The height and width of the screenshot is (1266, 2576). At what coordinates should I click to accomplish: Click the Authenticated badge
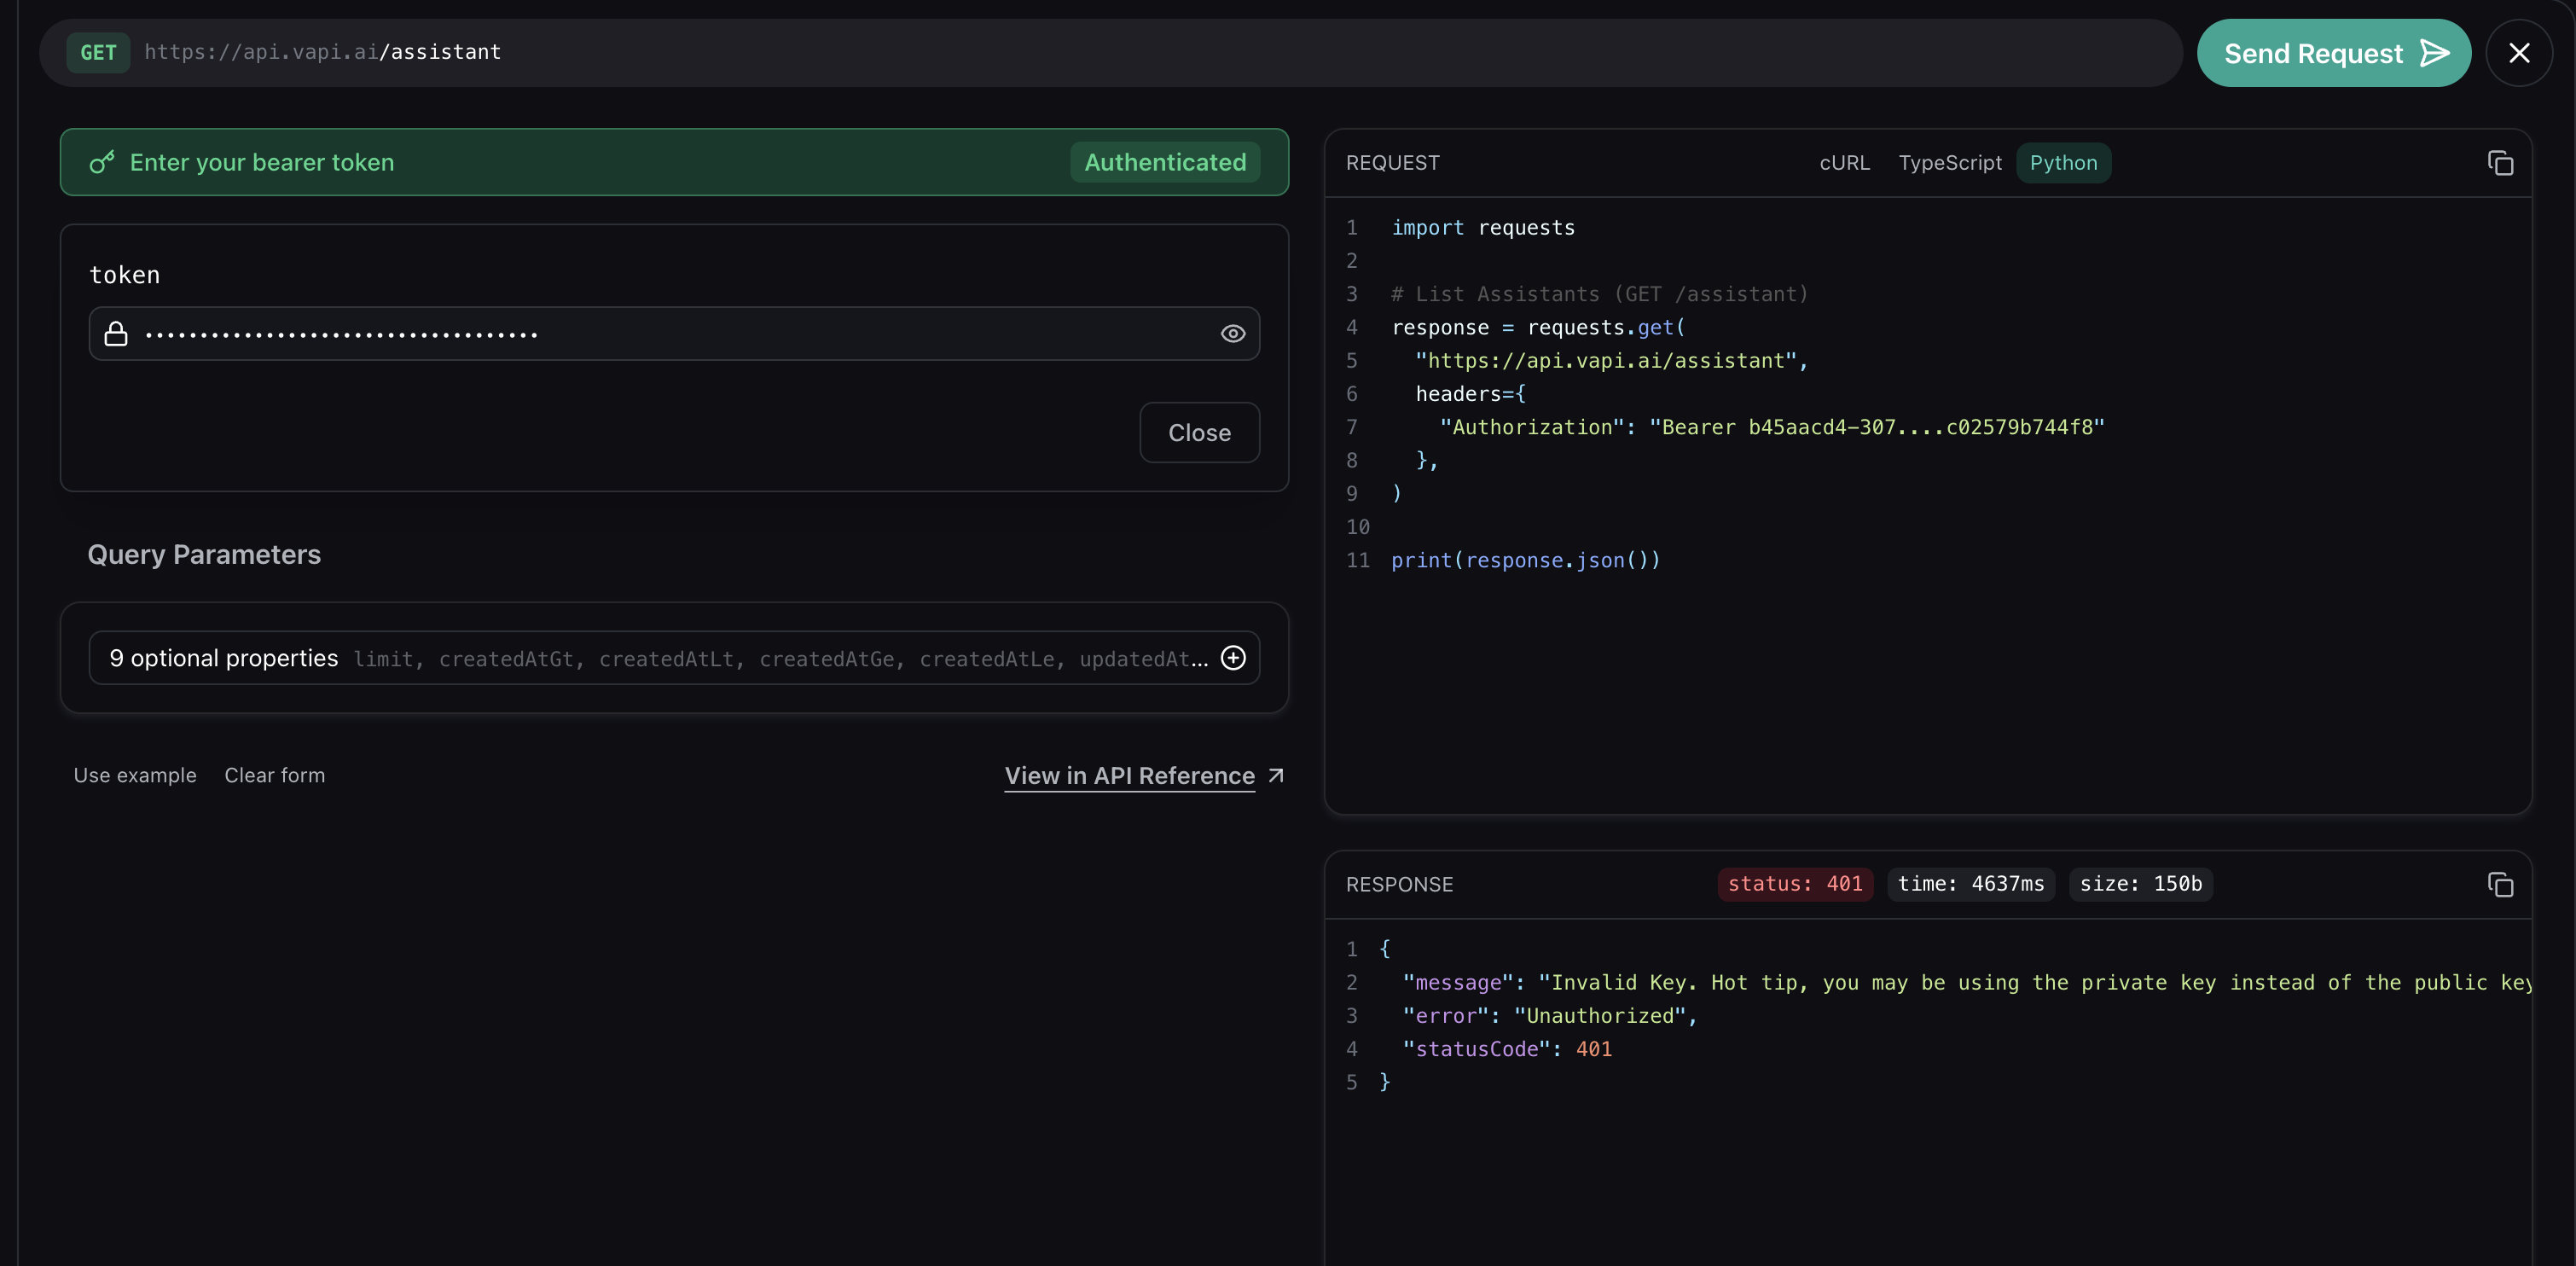point(1165,162)
